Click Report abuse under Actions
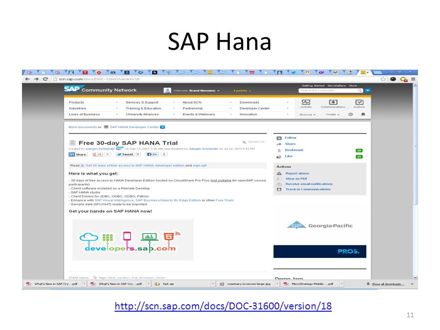Screen dimensions: 440x330 [297, 173]
